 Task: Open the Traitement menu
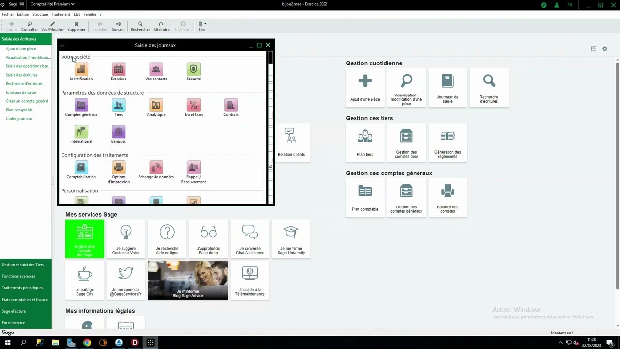point(61,14)
